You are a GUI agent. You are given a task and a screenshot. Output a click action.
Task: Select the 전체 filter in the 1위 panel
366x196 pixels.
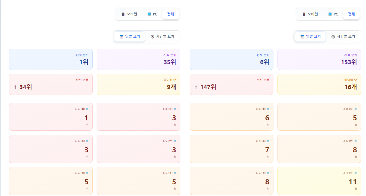(171, 14)
